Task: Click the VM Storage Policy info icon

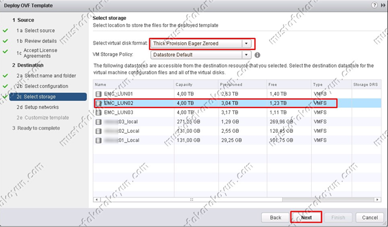Action: point(257,55)
